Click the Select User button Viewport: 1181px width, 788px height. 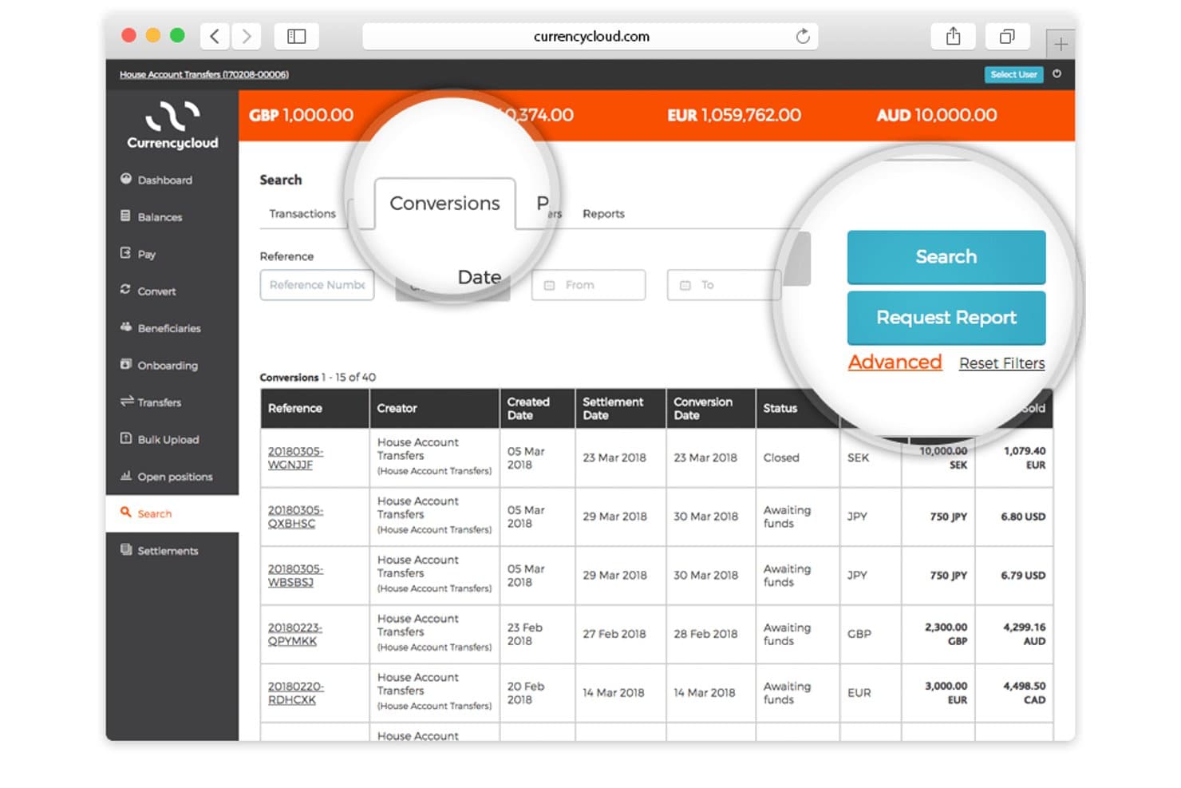coord(1013,74)
